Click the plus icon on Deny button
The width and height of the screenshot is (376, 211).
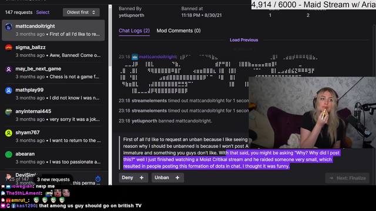click(142, 178)
